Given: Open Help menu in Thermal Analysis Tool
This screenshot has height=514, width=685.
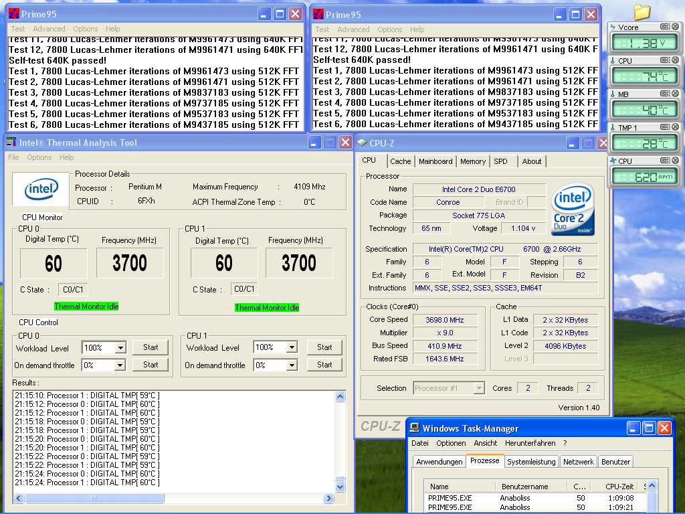Looking at the screenshot, I should [66, 157].
